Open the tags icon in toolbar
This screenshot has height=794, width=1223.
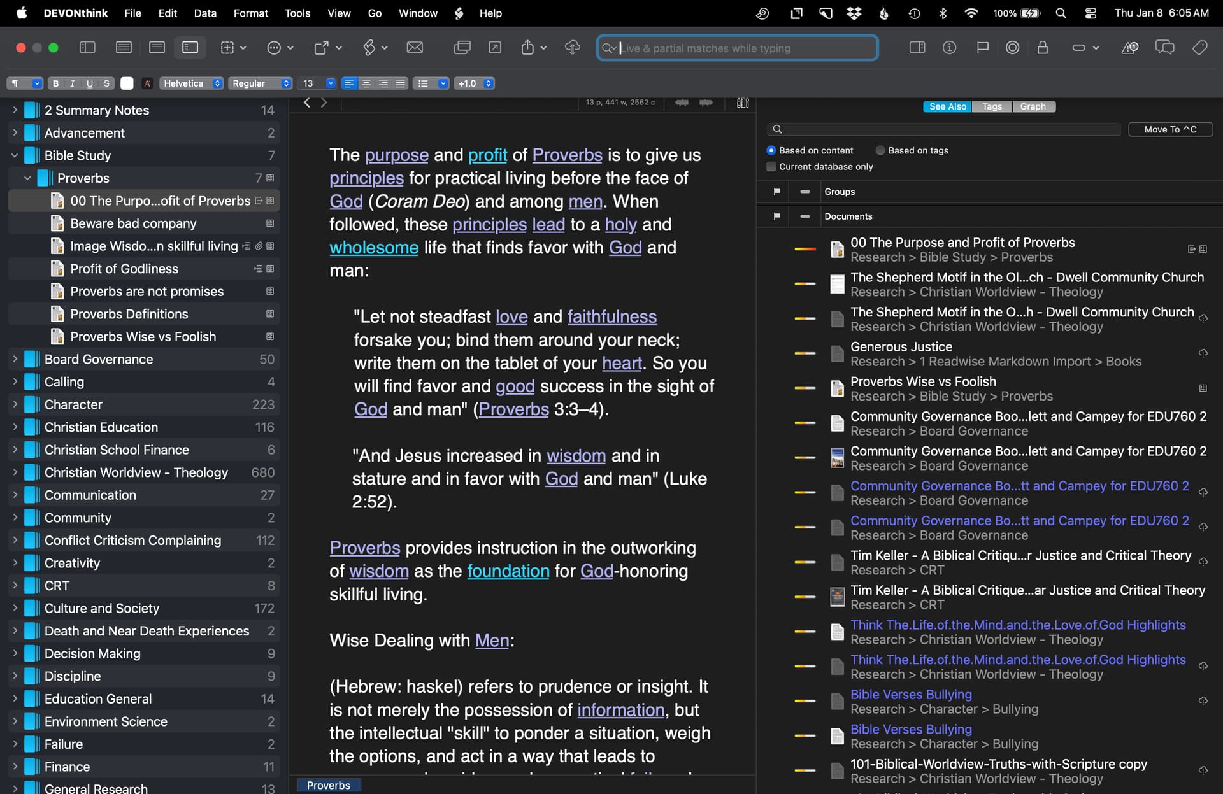point(1199,48)
